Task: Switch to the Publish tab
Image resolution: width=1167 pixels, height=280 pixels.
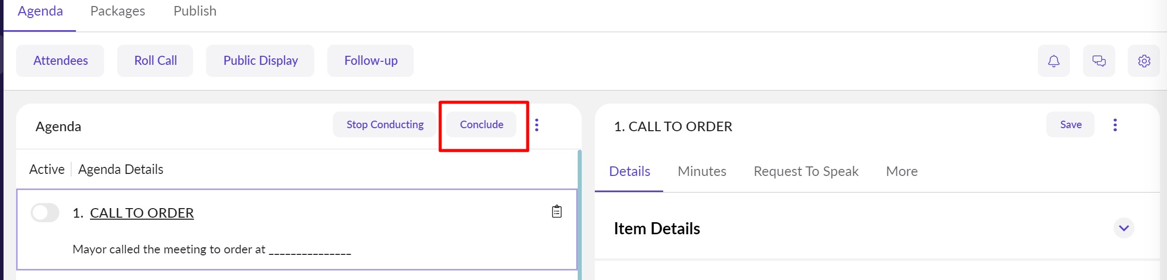Action: pyautogui.click(x=195, y=11)
